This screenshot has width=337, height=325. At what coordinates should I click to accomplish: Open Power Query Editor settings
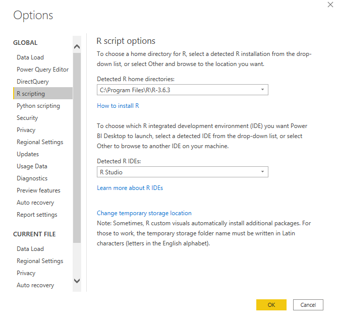[x=42, y=70]
